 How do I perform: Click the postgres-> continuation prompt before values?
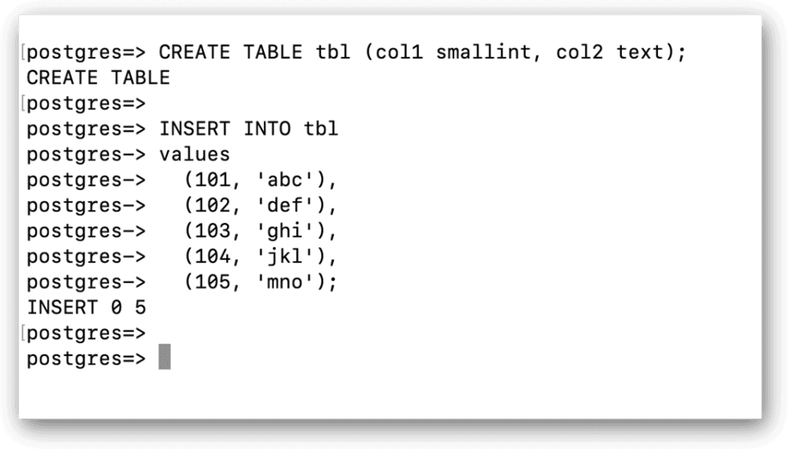point(86,155)
